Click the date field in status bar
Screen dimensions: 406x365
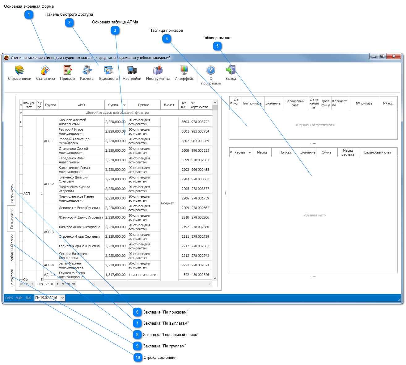pos(47,298)
